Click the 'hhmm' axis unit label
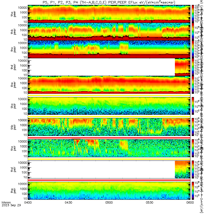The image size is (204, 218). (6, 202)
